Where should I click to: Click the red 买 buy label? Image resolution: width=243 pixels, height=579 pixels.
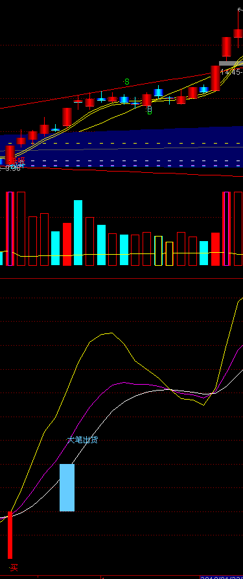14,567
